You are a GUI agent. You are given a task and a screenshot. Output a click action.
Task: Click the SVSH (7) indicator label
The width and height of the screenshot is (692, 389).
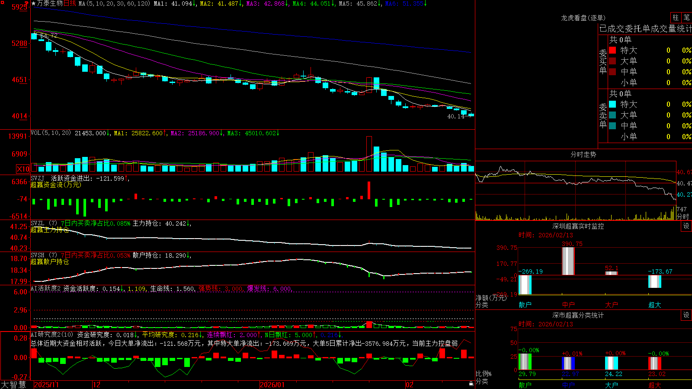click(44, 255)
